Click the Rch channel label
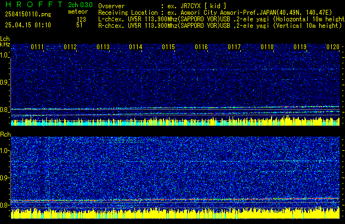345x224 pixels. click(5, 134)
